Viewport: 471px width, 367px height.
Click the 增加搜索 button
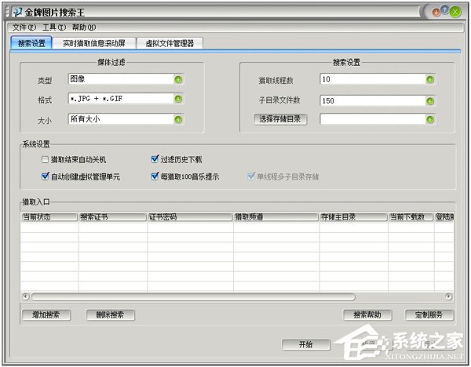pos(46,315)
